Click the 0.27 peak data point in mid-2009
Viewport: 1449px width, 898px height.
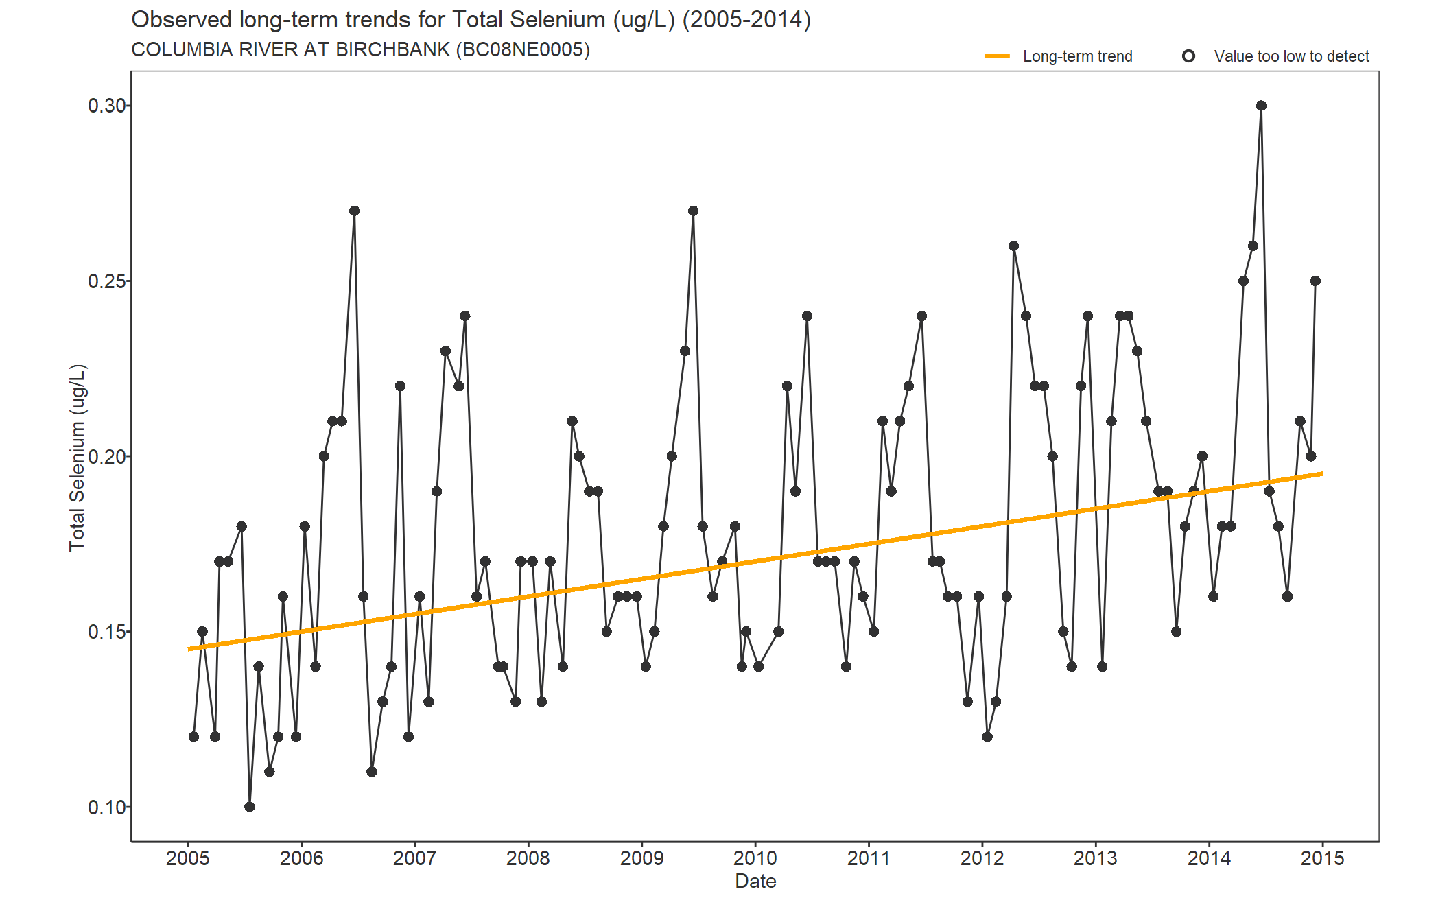coord(693,211)
